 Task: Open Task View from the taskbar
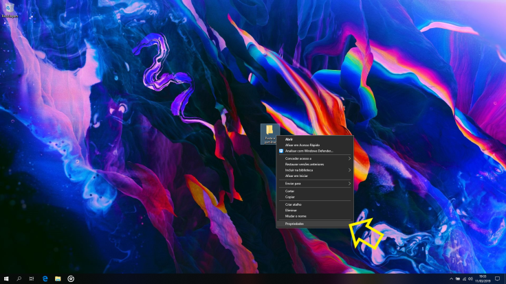coord(32,279)
